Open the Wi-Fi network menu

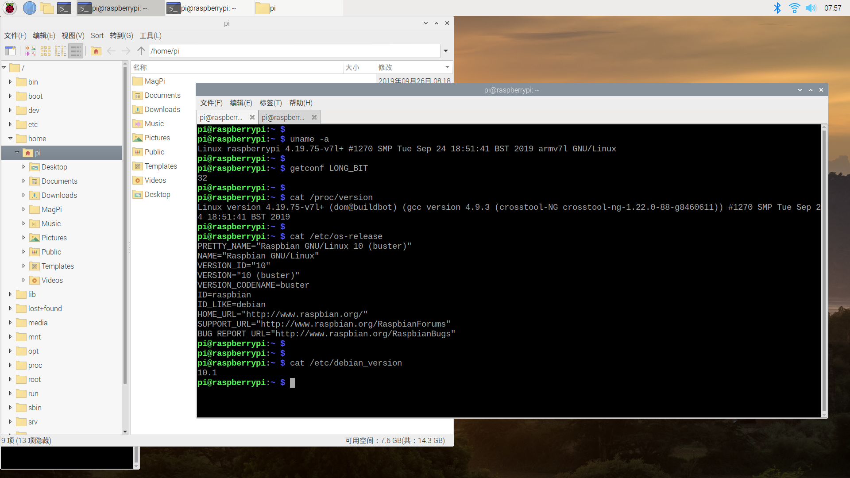(794, 8)
